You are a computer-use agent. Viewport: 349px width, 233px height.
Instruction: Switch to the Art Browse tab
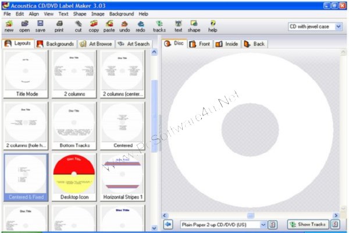[x=96, y=44]
